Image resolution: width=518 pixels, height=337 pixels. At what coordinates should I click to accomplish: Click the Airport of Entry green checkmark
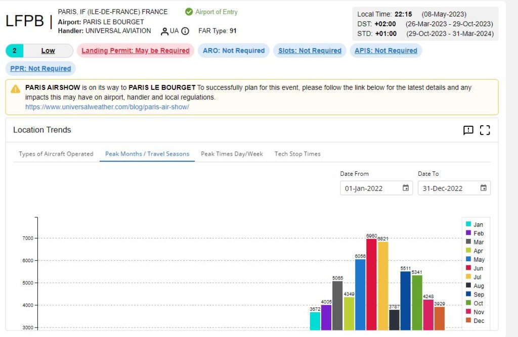coord(189,12)
